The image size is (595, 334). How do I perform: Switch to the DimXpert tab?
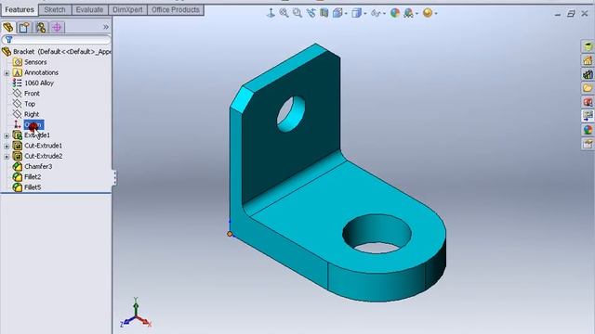(x=127, y=10)
